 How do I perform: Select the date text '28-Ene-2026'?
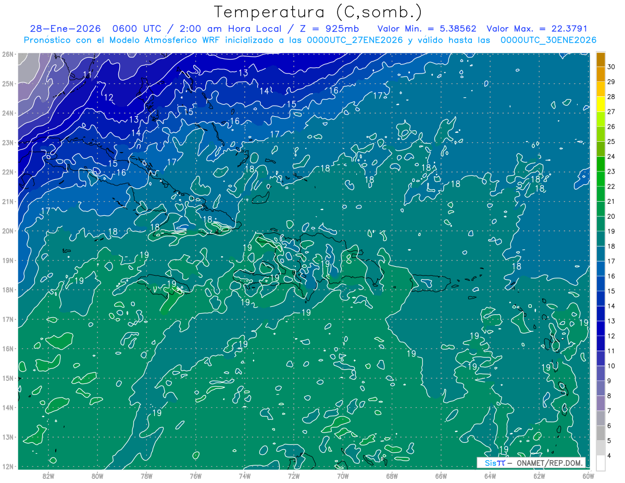coord(65,29)
